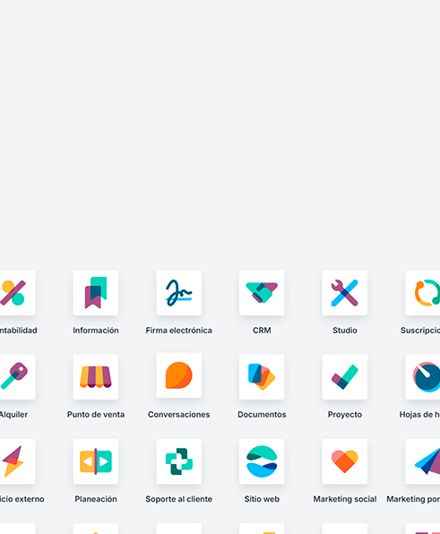This screenshot has height=534, width=440.
Task: Click the Documentos label text
Action: pyautogui.click(x=262, y=415)
